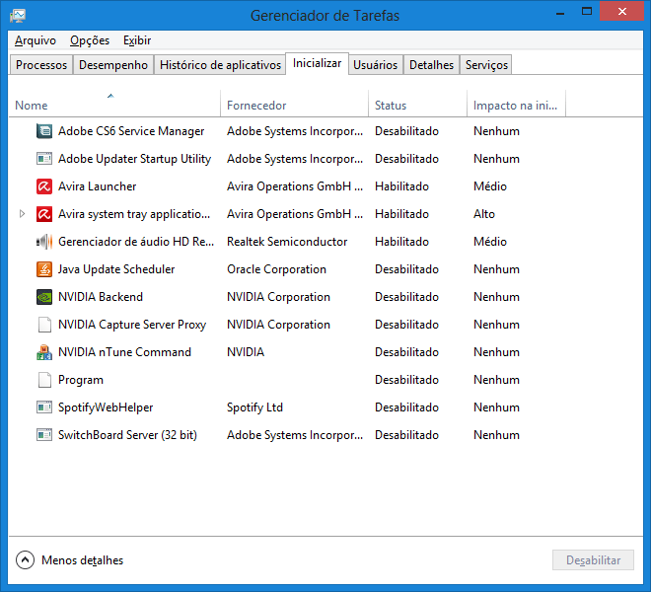This screenshot has width=651, height=592.
Task: Switch to the Processos tab
Action: 41,65
